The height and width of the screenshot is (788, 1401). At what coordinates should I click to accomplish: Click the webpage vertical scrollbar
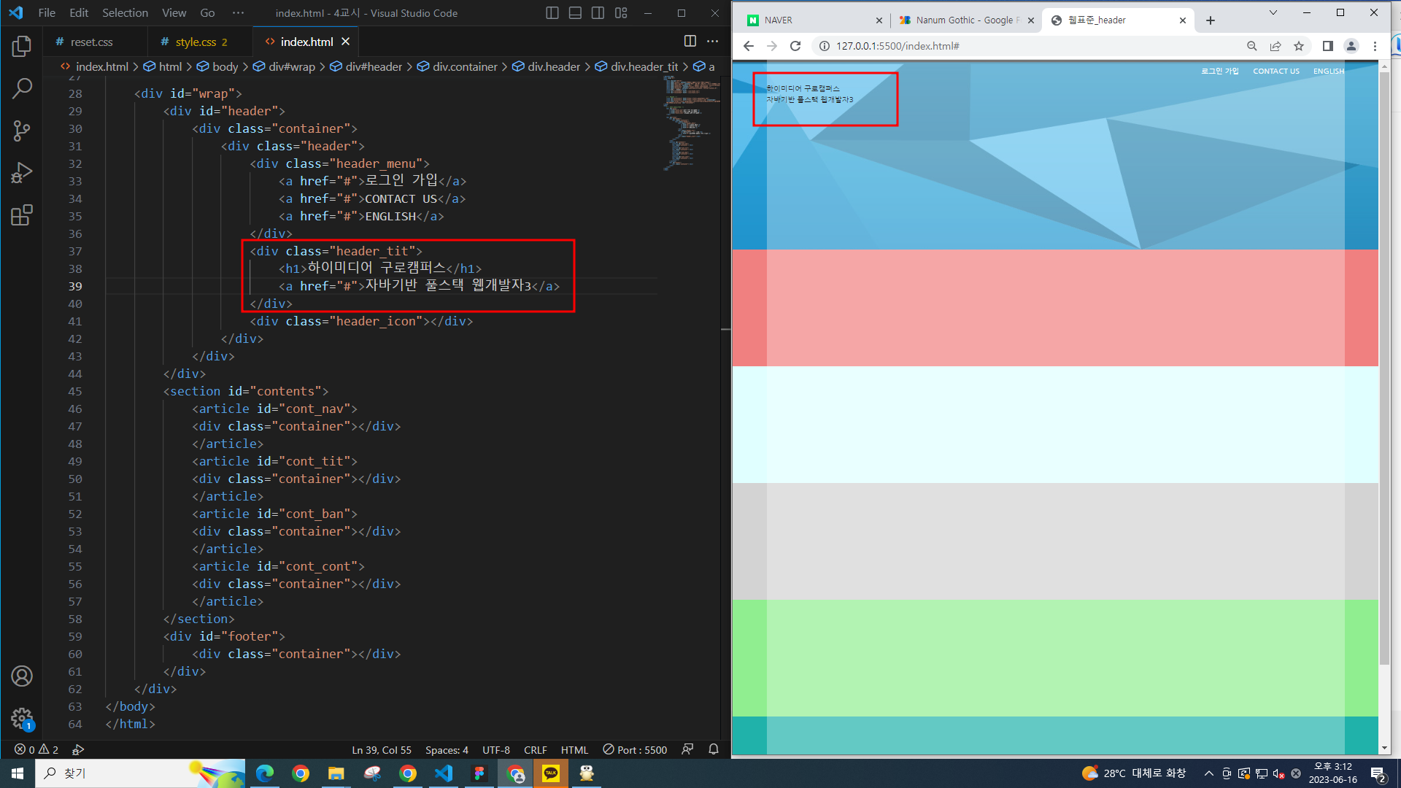1384,365
